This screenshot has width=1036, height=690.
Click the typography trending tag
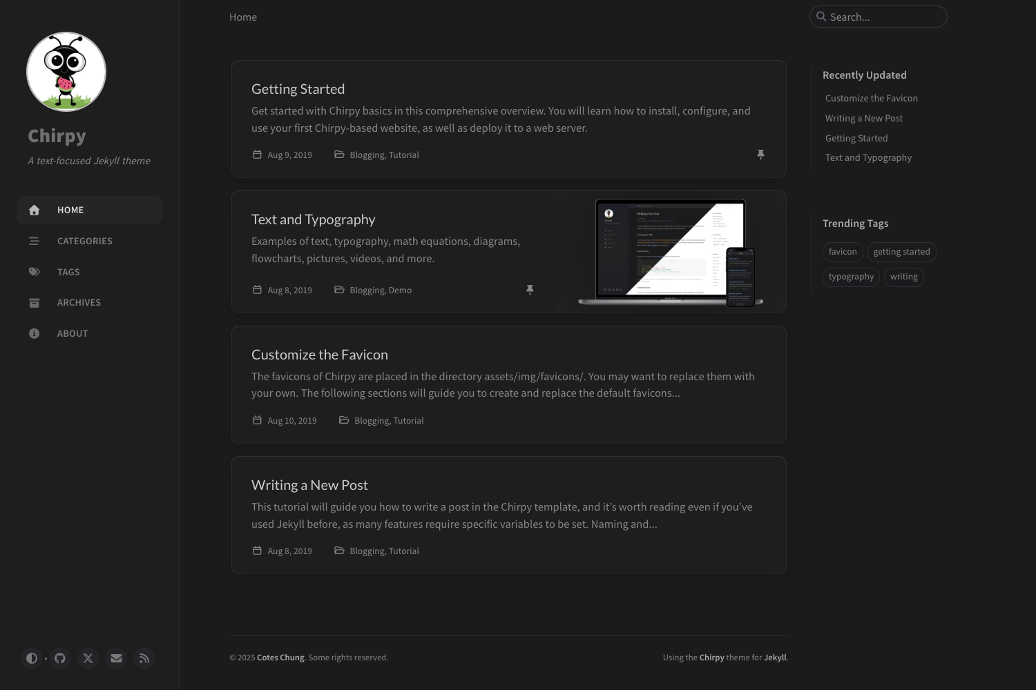pyautogui.click(x=851, y=277)
